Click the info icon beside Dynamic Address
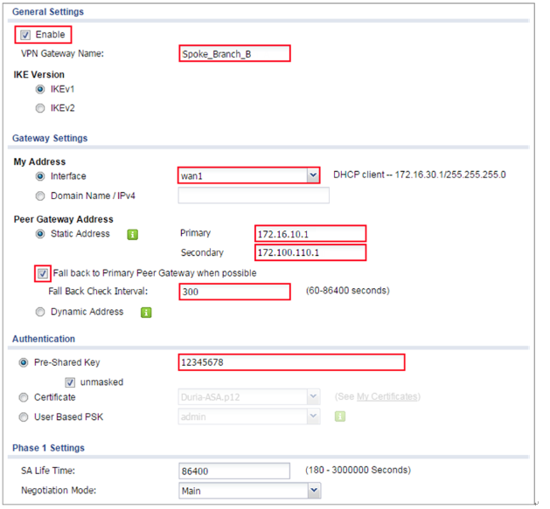Image resolution: width=550 pixels, height=509 pixels. click(x=147, y=313)
